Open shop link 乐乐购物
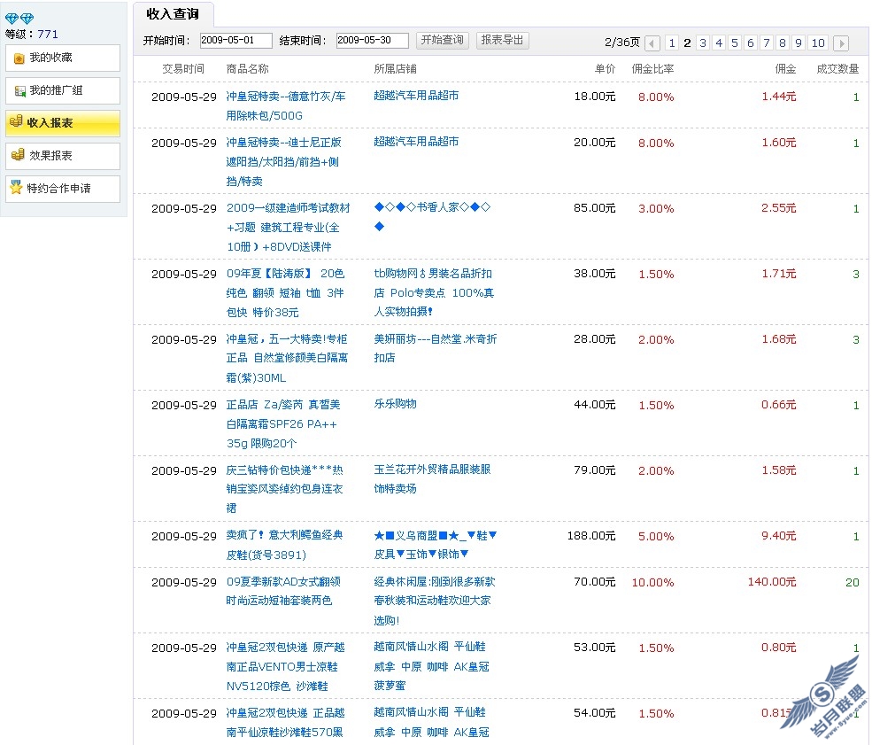Viewport: 872px width, 745px height. [x=395, y=404]
